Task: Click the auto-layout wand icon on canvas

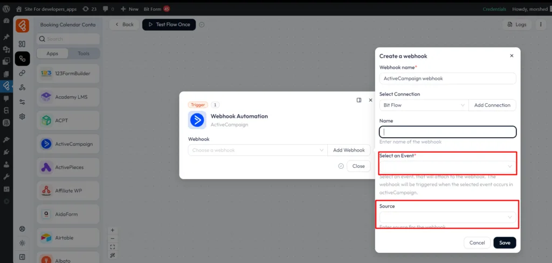Action: [113, 255]
